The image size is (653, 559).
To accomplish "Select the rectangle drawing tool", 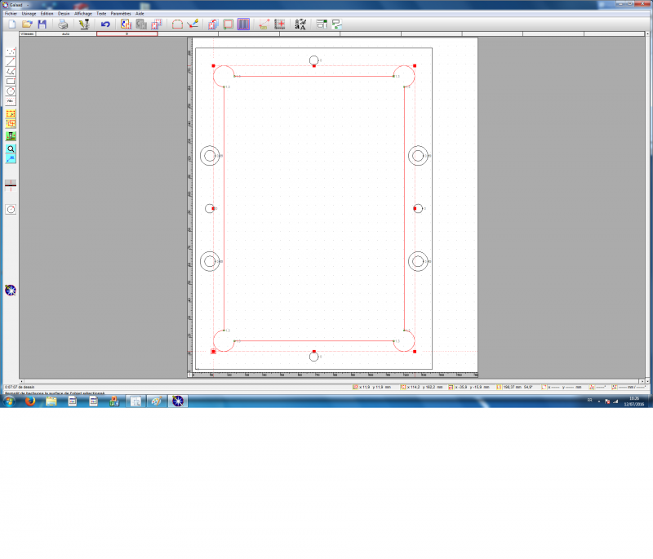I will pyautogui.click(x=11, y=81).
